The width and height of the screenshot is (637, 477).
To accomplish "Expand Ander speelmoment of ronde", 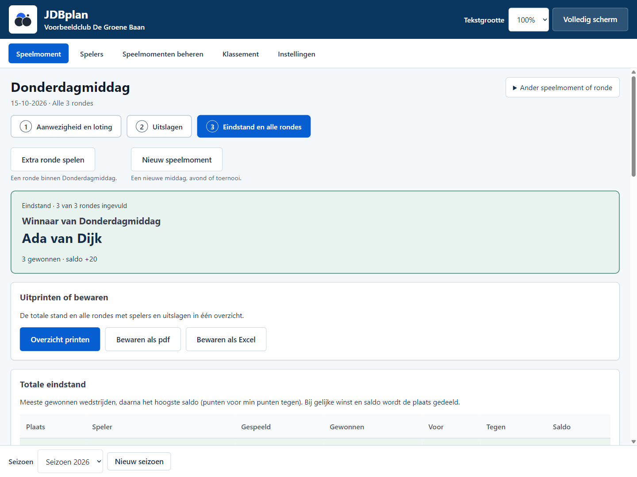I will tap(562, 87).
